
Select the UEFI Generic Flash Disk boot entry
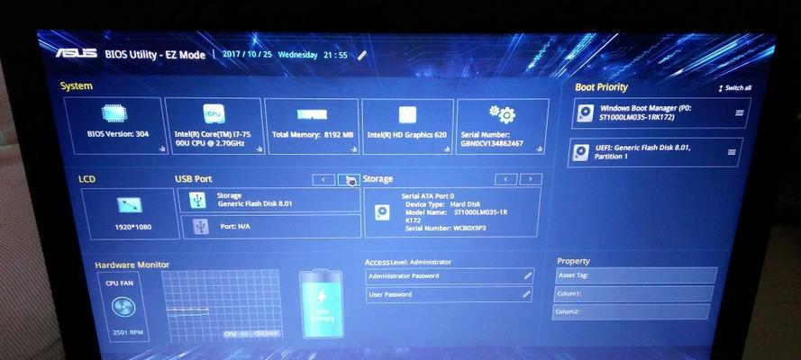(655, 152)
